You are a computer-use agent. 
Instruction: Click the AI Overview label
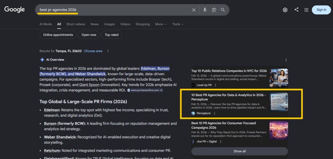point(55,60)
